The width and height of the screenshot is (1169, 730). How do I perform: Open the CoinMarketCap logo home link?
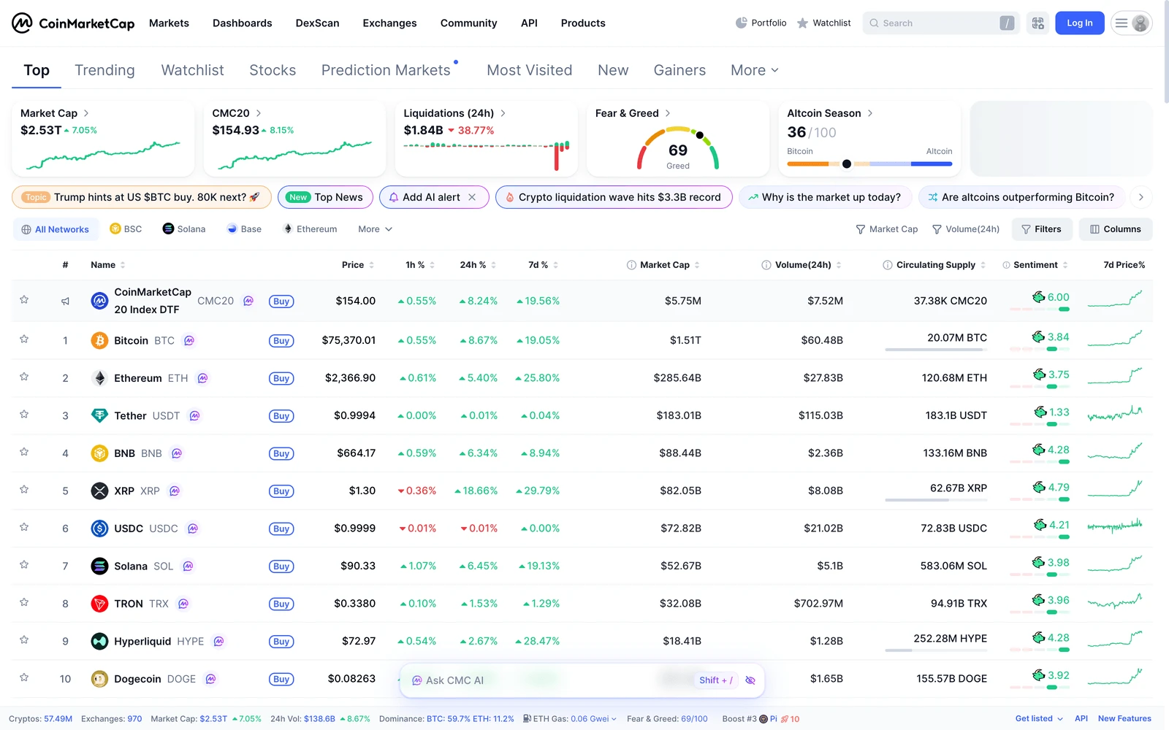[x=73, y=23]
